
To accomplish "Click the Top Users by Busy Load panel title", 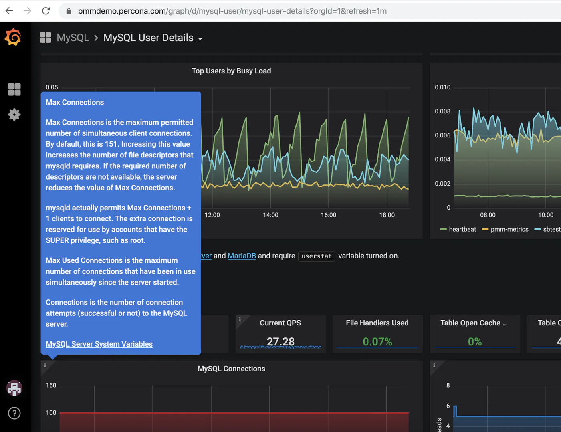I will click(x=231, y=71).
